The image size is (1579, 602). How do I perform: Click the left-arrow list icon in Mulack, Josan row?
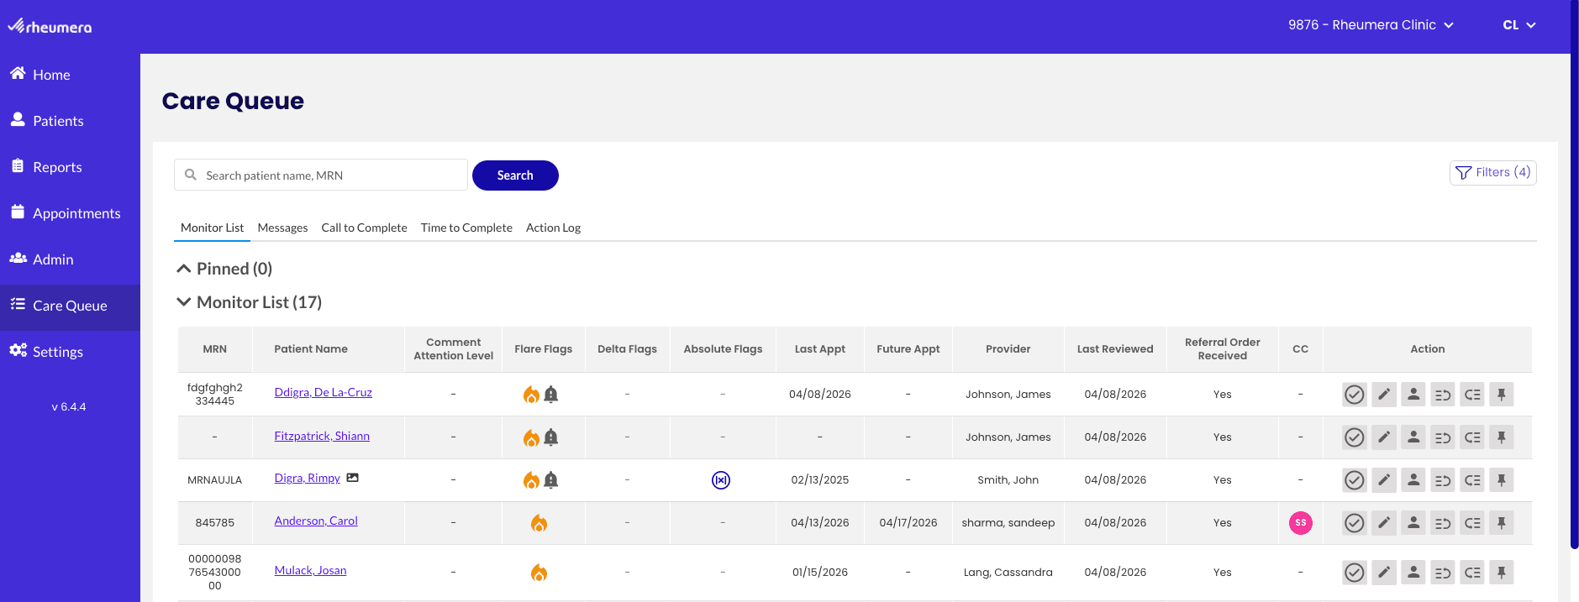[x=1471, y=572]
